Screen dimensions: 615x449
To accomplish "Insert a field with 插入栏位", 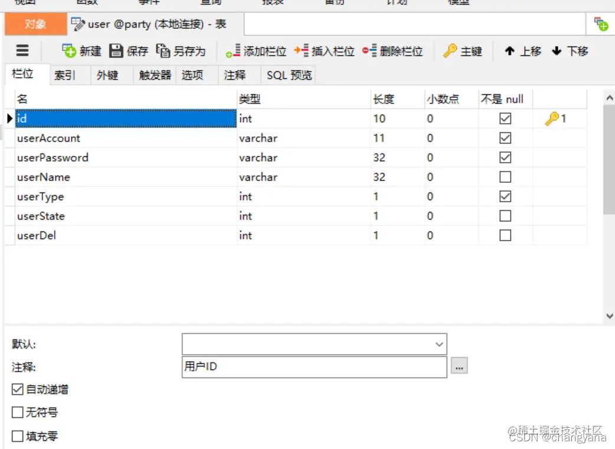I will [x=325, y=51].
